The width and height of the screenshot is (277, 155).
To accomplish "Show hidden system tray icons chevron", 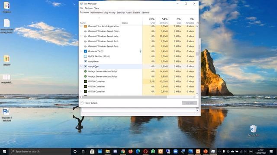I will 219,151.
